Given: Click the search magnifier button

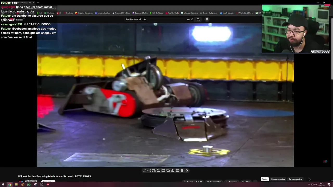Looking at the screenshot, I should 198,19.
